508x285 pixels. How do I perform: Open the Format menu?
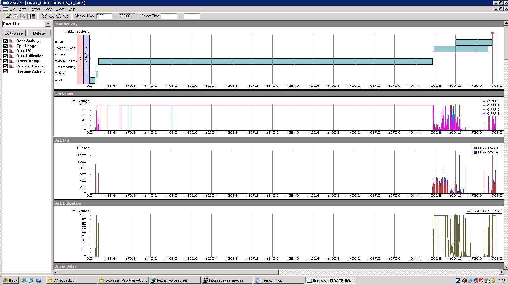pyautogui.click(x=35, y=9)
